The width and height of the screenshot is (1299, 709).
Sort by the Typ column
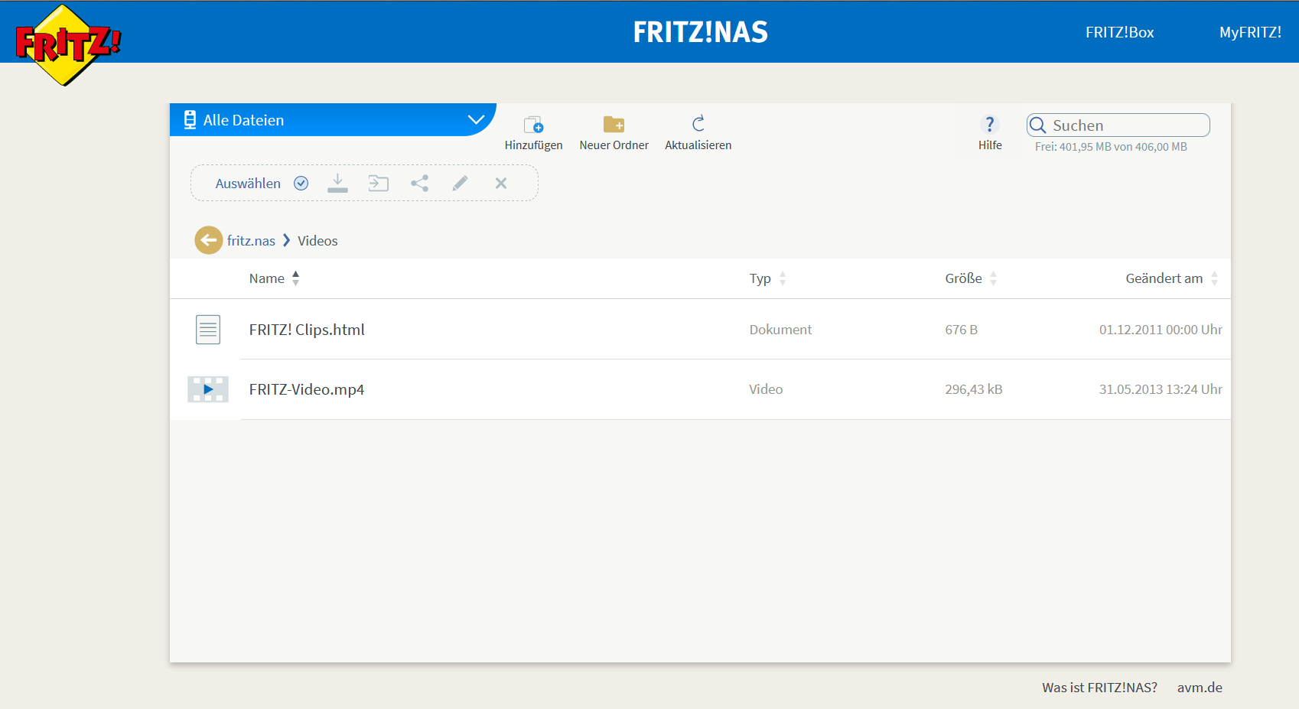767,278
